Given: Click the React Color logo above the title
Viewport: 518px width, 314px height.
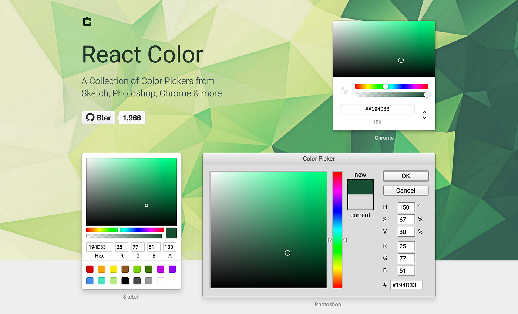Looking at the screenshot, I should point(87,21).
